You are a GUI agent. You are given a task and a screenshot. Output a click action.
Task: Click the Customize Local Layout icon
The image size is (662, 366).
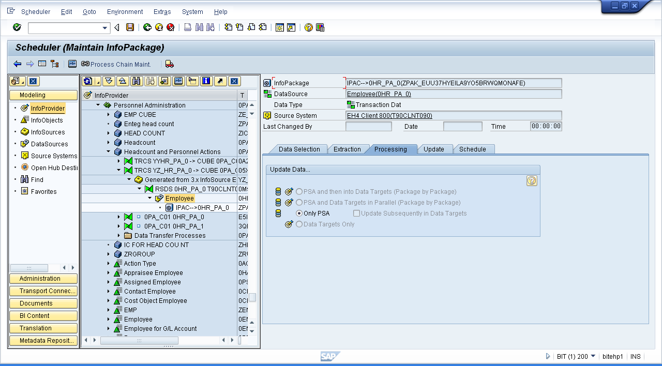click(x=320, y=27)
